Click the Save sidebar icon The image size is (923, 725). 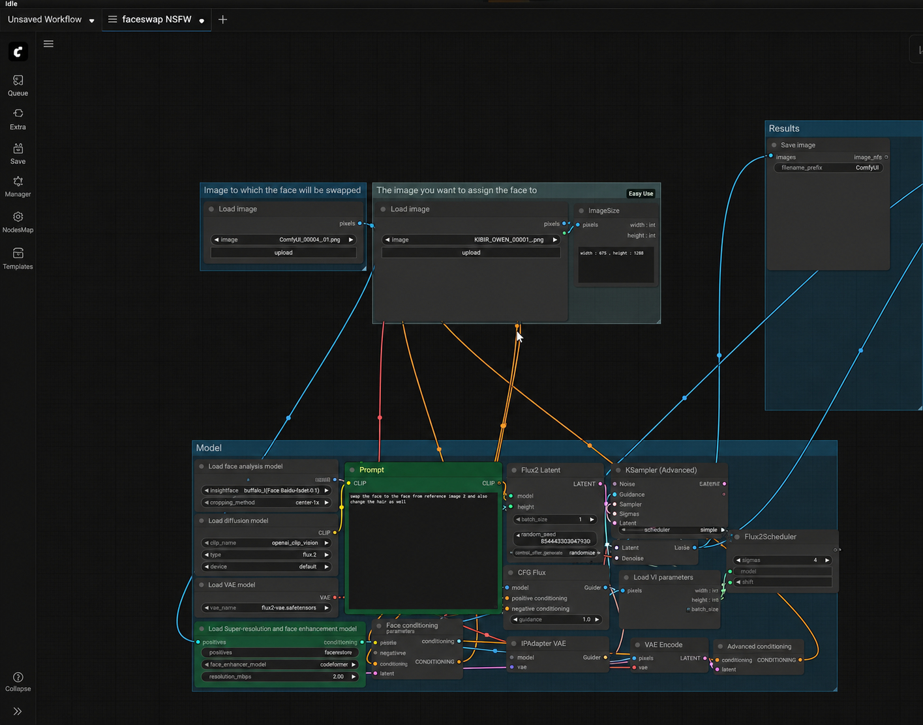(x=18, y=149)
